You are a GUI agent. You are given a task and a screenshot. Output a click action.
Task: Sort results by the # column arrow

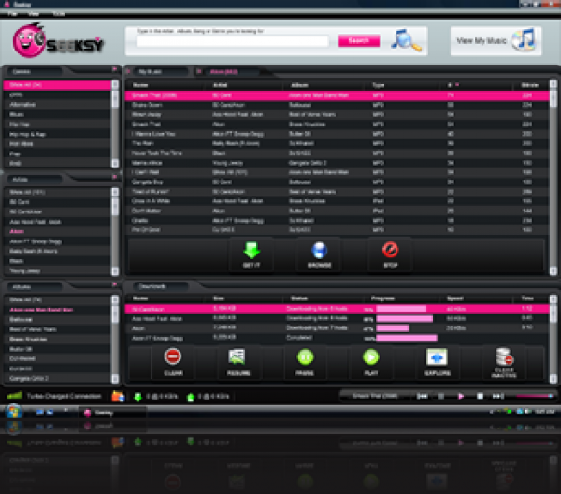click(x=457, y=85)
